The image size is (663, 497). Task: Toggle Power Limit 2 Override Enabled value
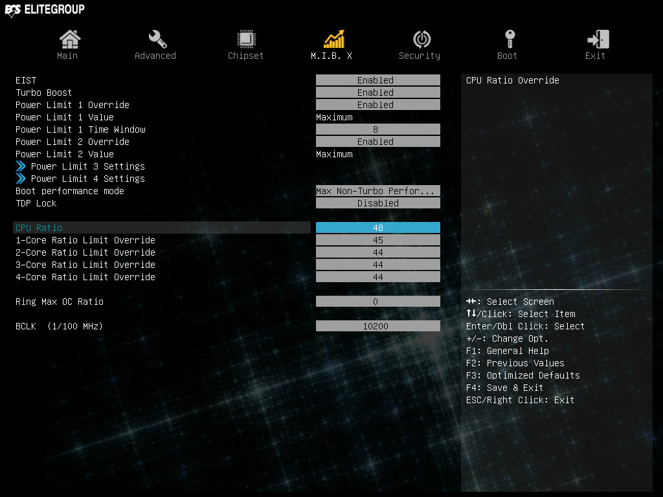378,142
